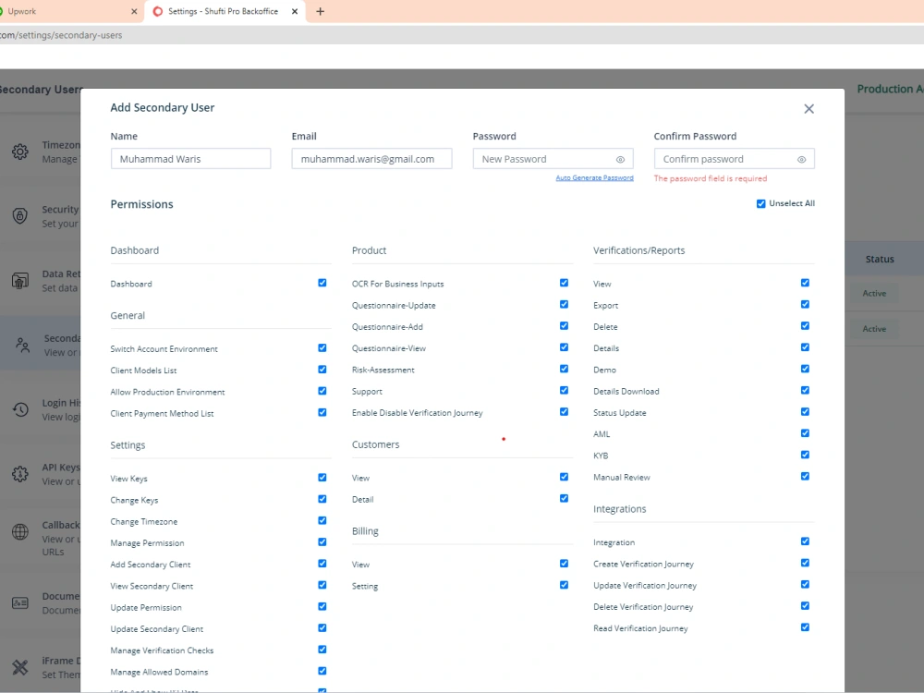The height and width of the screenshot is (693, 924).
Task: Click the browser address bar URL
Action: [61, 35]
